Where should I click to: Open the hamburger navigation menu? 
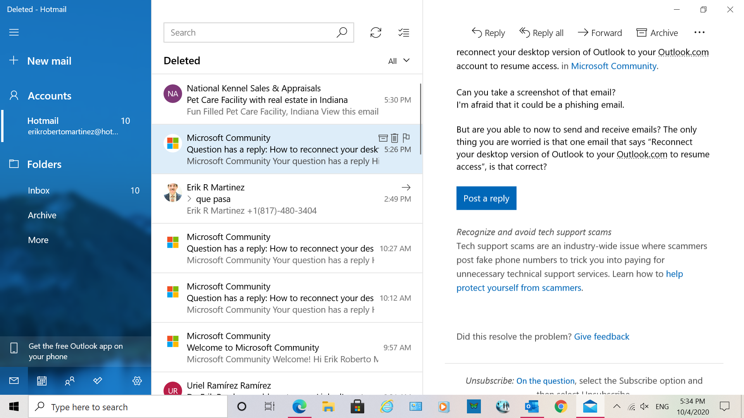14,32
